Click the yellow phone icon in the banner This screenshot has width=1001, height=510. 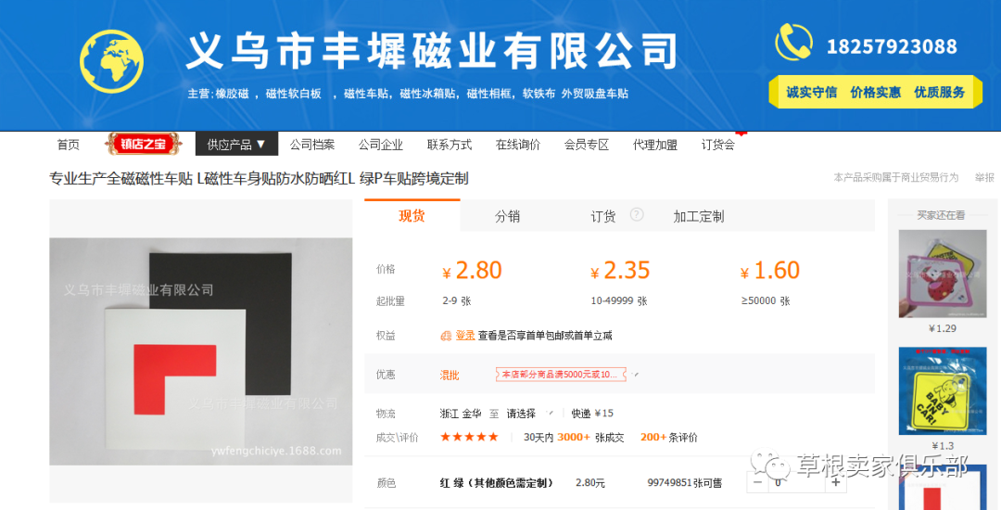[x=793, y=43]
